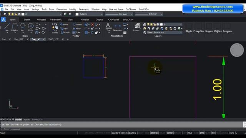Activate the Copy tool in Modify
246x138 pixels.
tap(64, 28)
